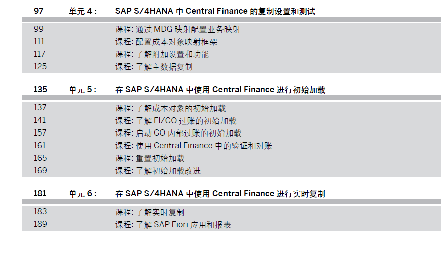Open lesson 了解成本对象的初始加载
The width and height of the screenshot is (445, 269).
pos(170,108)
